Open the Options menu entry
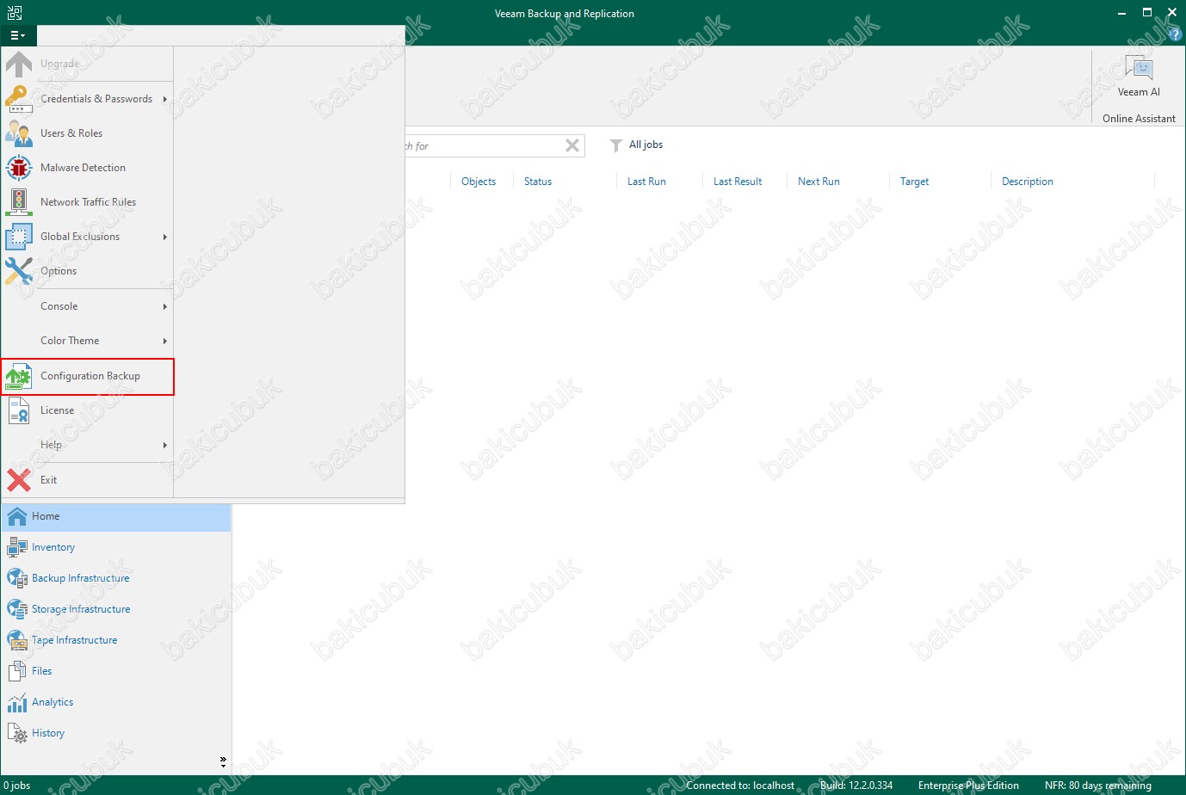This screenshot has height=795, width=1186. [x=88, y=271]
